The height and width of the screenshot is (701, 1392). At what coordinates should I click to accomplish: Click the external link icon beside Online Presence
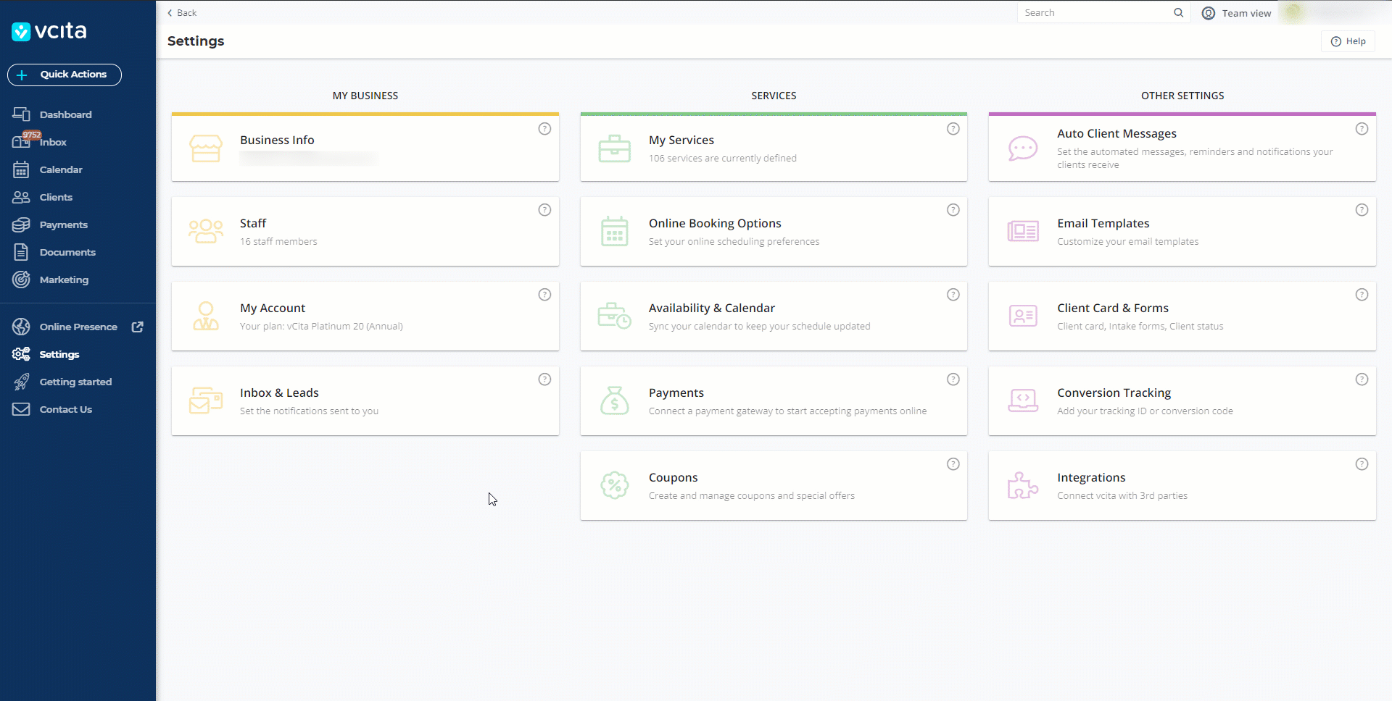(138, 327)
